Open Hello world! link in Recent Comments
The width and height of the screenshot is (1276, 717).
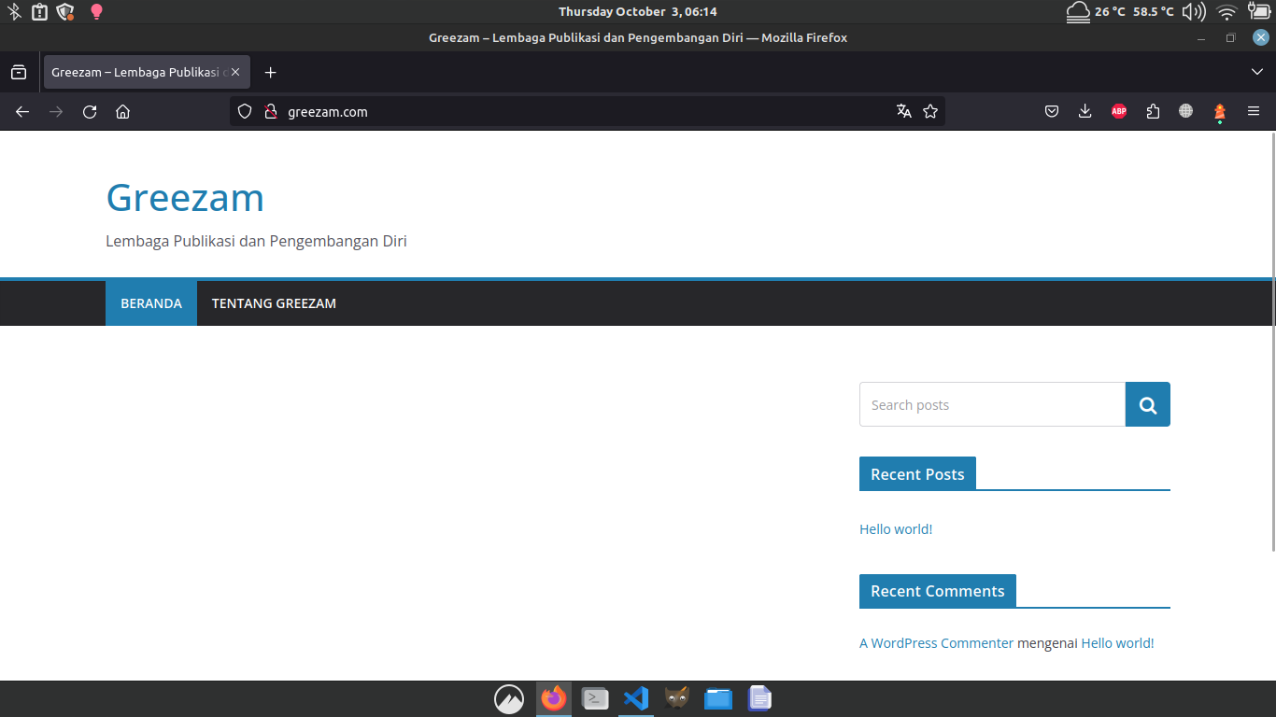click(1117, 643)
